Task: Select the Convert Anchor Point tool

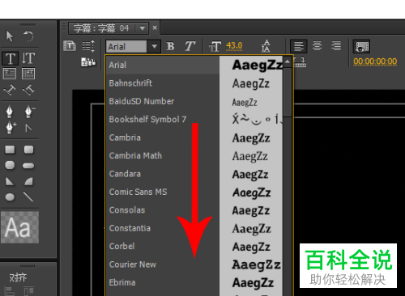Action: 28,128
